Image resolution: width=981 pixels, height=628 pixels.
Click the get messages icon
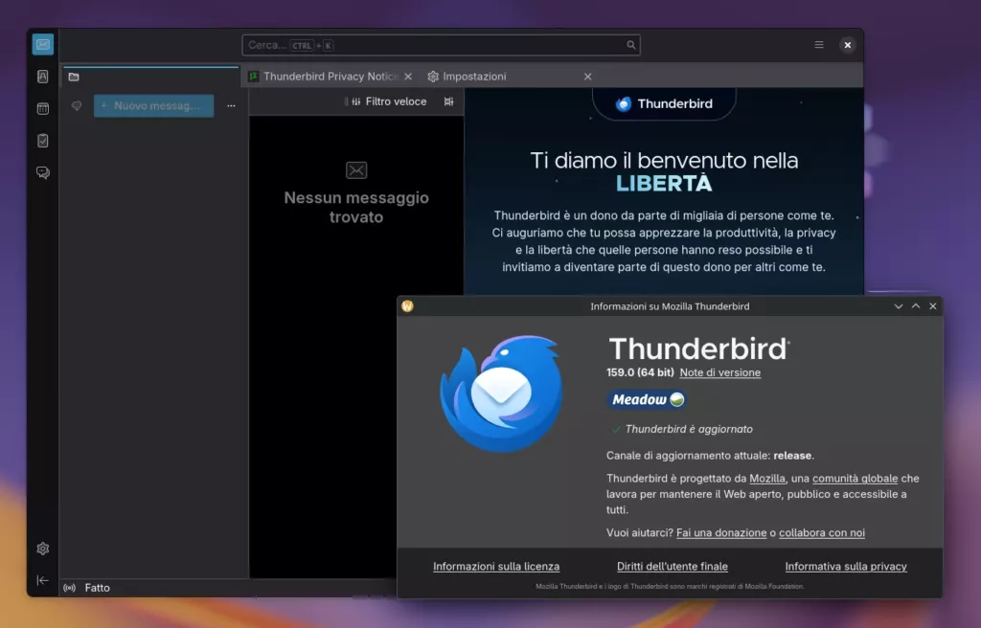click(77, 105)
